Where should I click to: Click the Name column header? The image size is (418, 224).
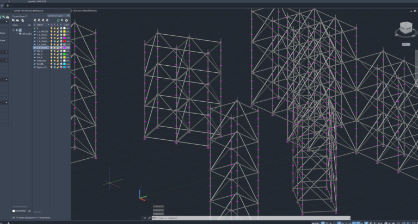(x=40, y=24)
